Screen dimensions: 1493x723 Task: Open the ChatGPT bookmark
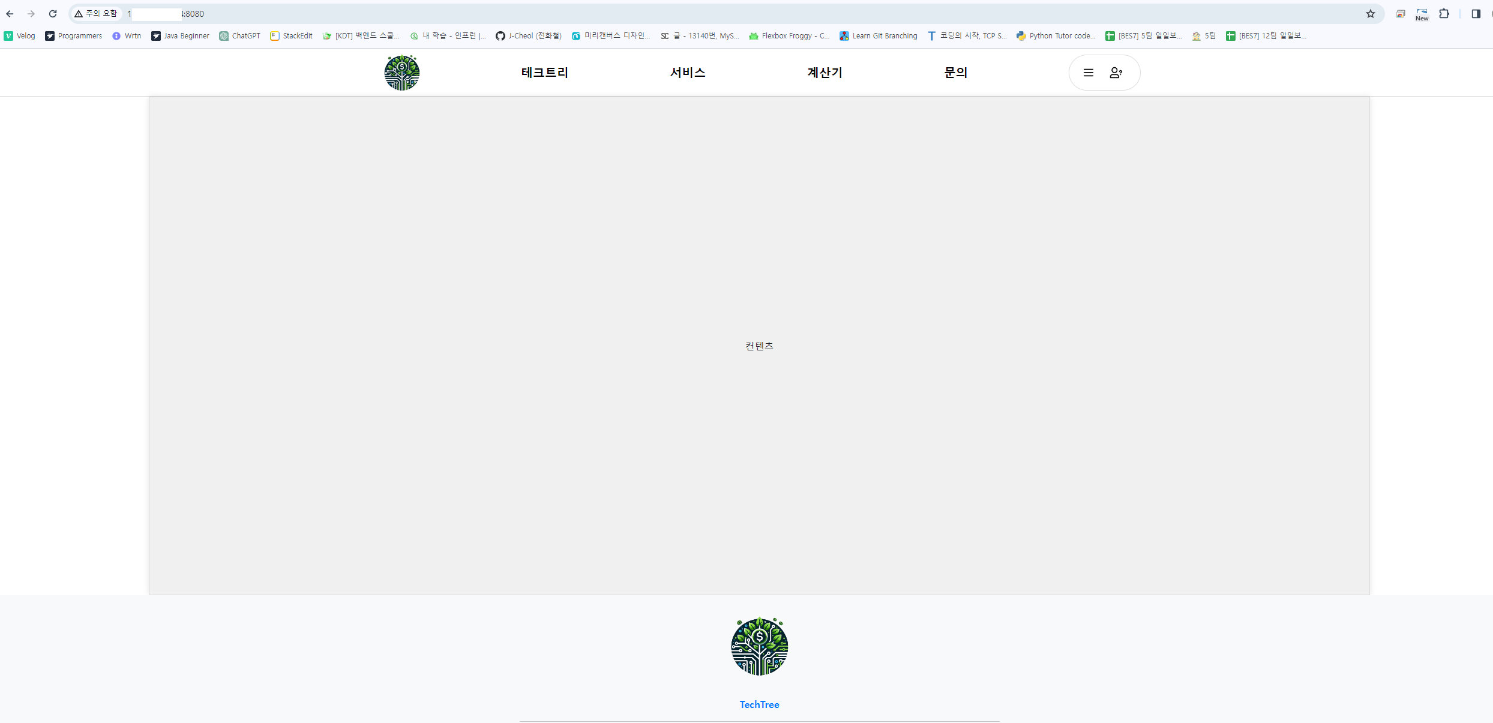(x=239, y=36)
